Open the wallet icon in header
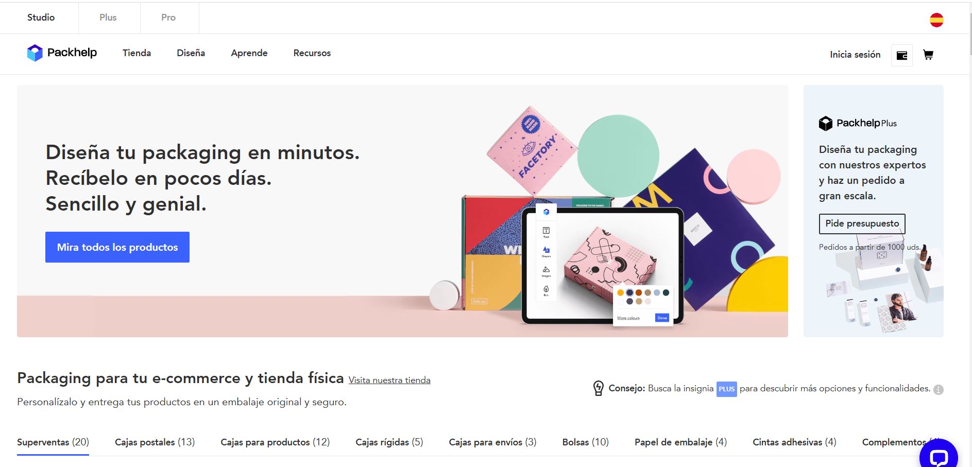This screenshot has height=467, width=972. coord(902,55)
